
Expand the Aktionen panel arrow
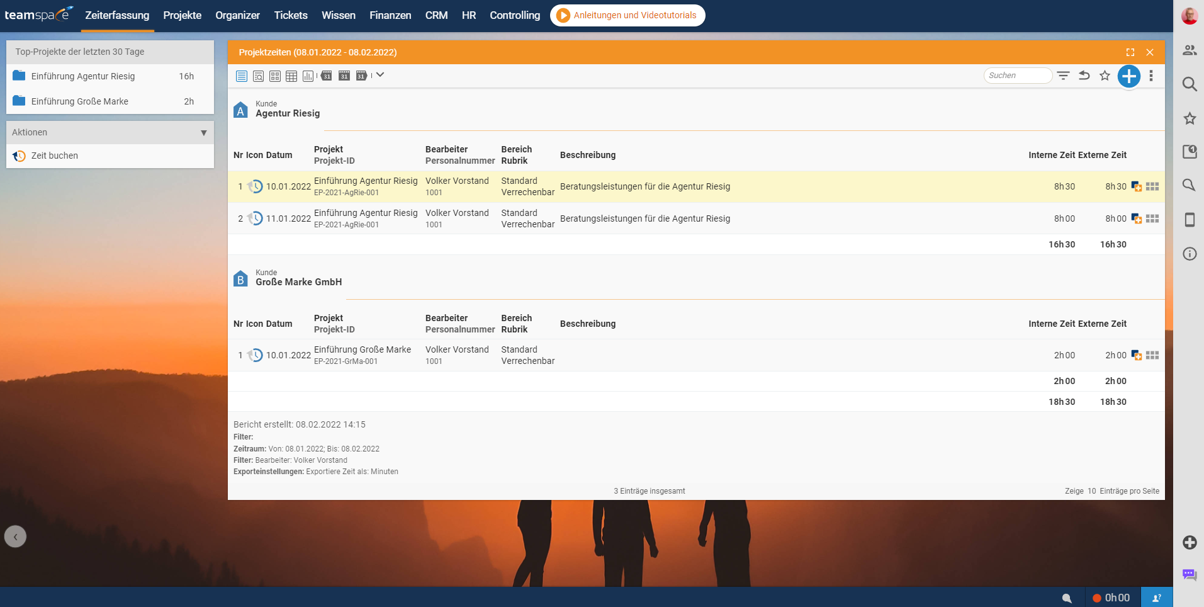tap(203, 132)
